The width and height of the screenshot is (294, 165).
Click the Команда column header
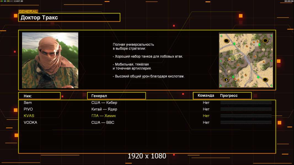point(206,95)
